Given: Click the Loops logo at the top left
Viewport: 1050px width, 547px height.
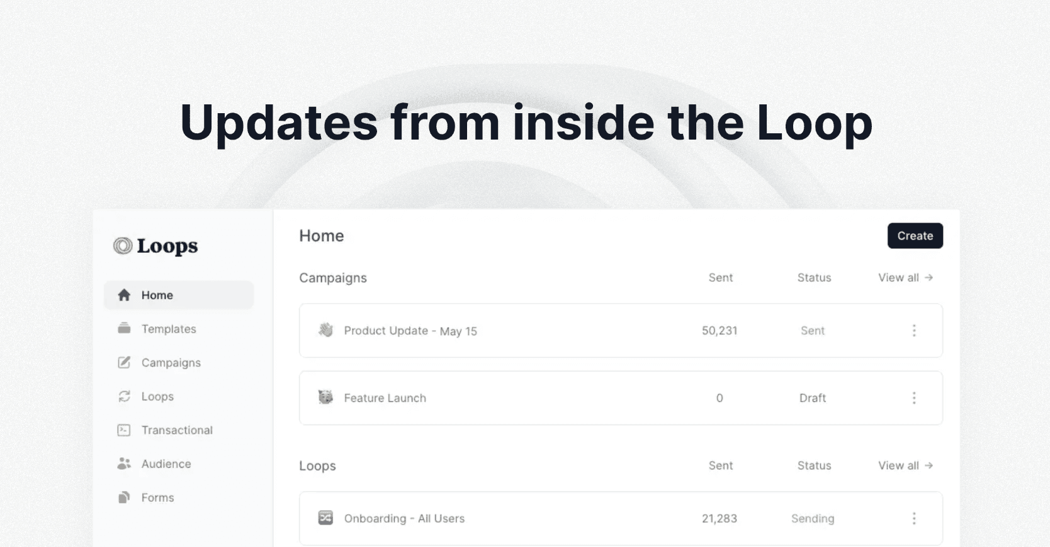Looking at the screenshot, I should [x=154, y=246].
